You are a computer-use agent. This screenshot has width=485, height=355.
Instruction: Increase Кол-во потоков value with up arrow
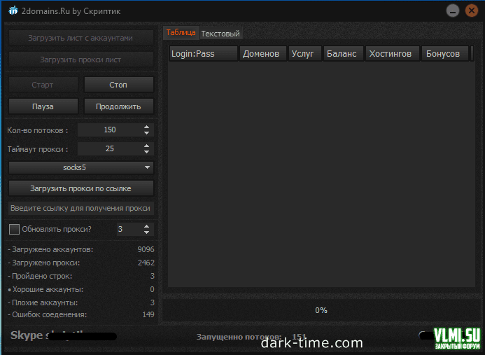pos(146,127)
